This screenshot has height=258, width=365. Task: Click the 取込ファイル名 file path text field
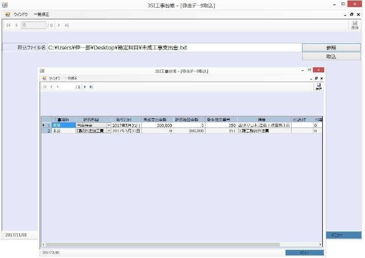(x=174, y=47)
